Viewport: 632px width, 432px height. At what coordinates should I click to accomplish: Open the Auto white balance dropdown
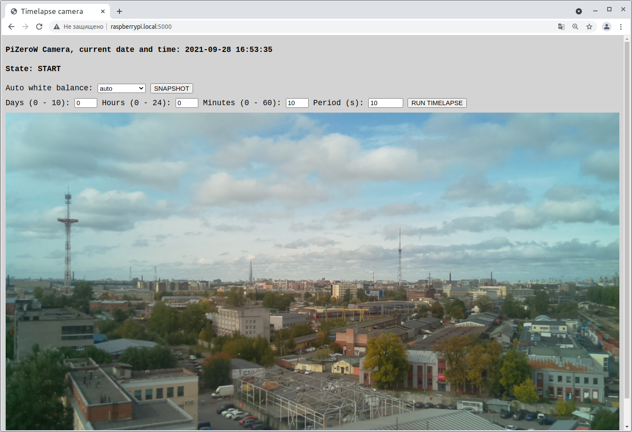click(x=121, y=89)
